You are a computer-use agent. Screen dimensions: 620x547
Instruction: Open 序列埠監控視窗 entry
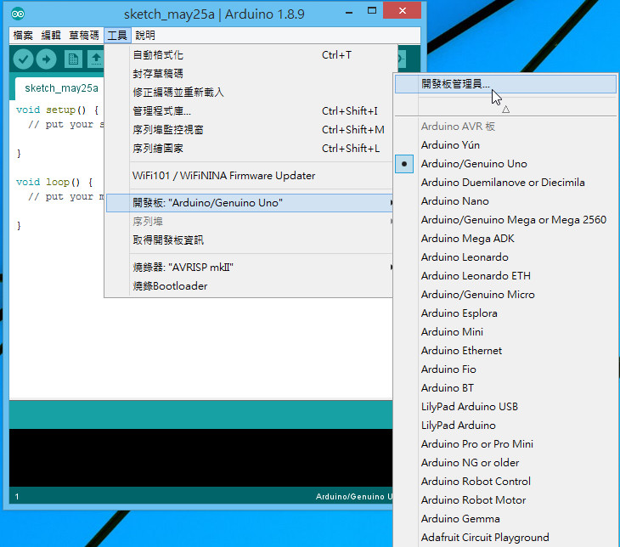pos(250,130)
